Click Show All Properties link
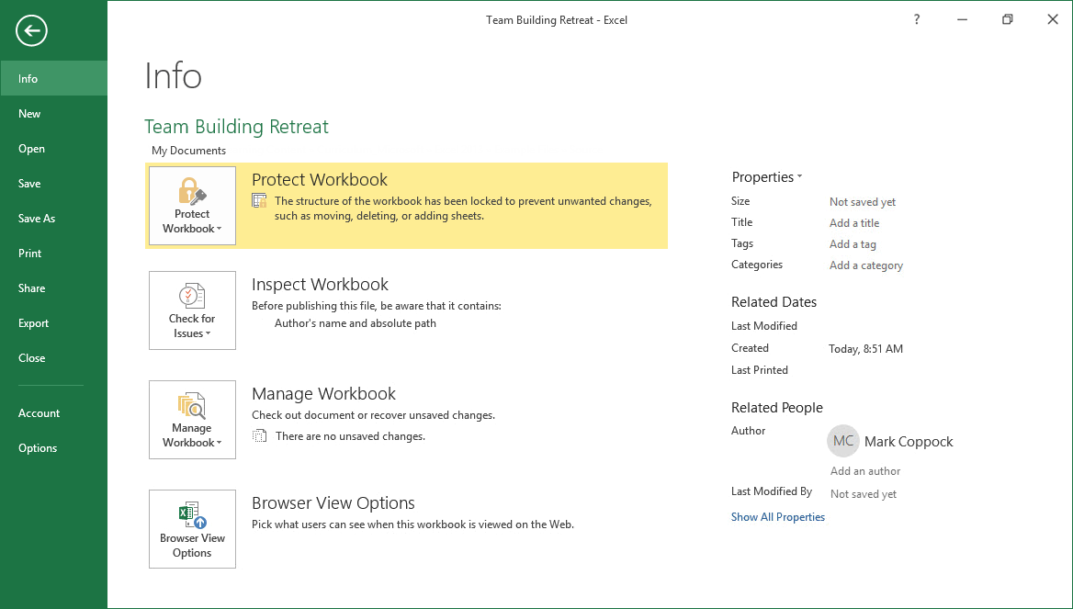This screenshot has width=1073, height=609. click(x=777, y=517)
